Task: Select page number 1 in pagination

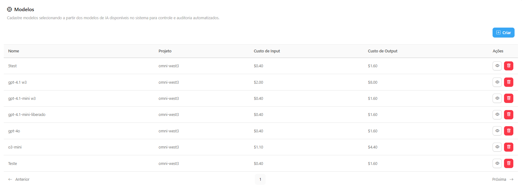Action: click(260, 179)
